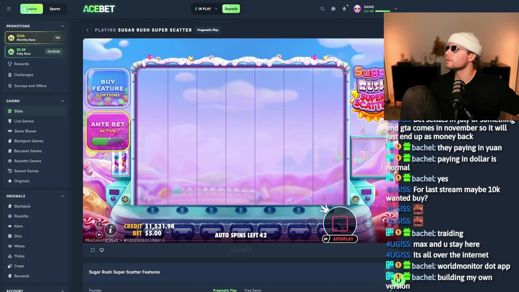Click the Challenges trophy icon
This screenshot has height=292, width=519.
(x=10, y=75)
